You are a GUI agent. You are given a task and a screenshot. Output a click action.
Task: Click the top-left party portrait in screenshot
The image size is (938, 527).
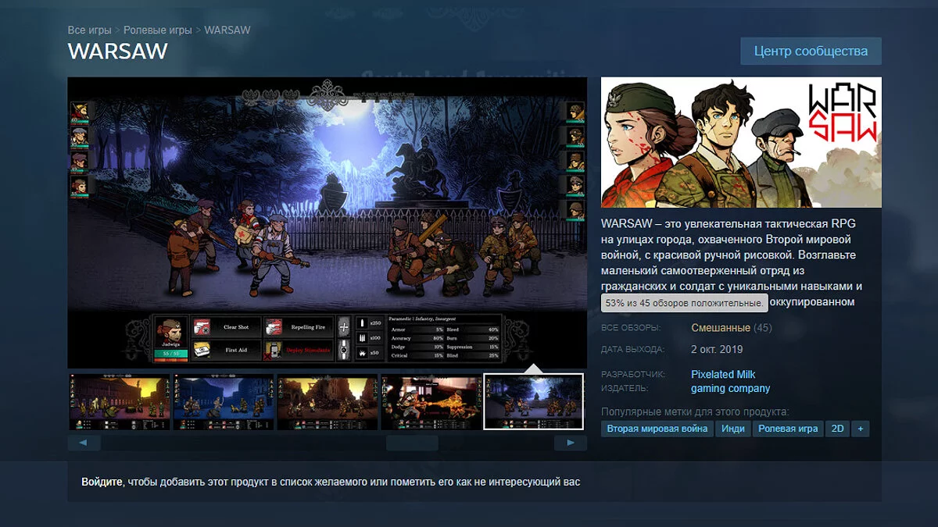pyautogui.click(x=79, y=112)
